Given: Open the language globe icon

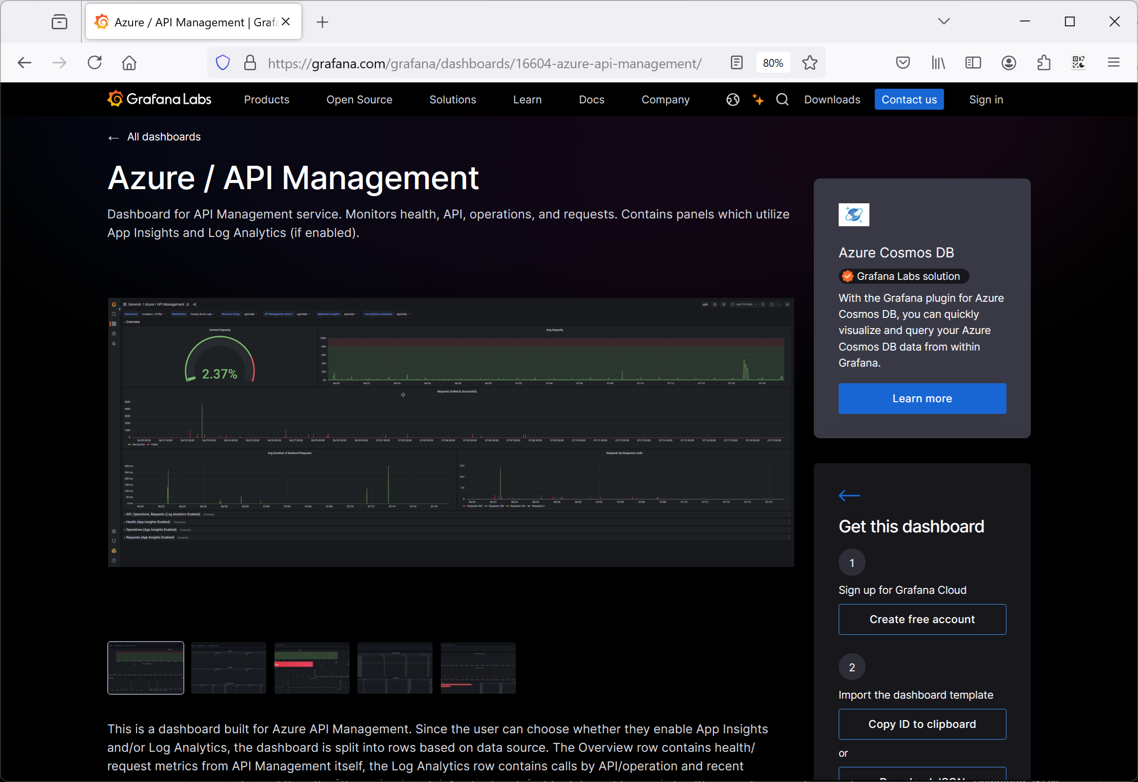Looking at the screenshot, I should tap(732, 99).
